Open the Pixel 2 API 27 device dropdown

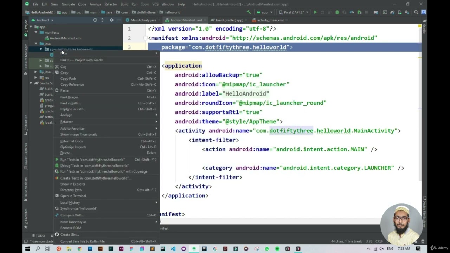[294, 12]
